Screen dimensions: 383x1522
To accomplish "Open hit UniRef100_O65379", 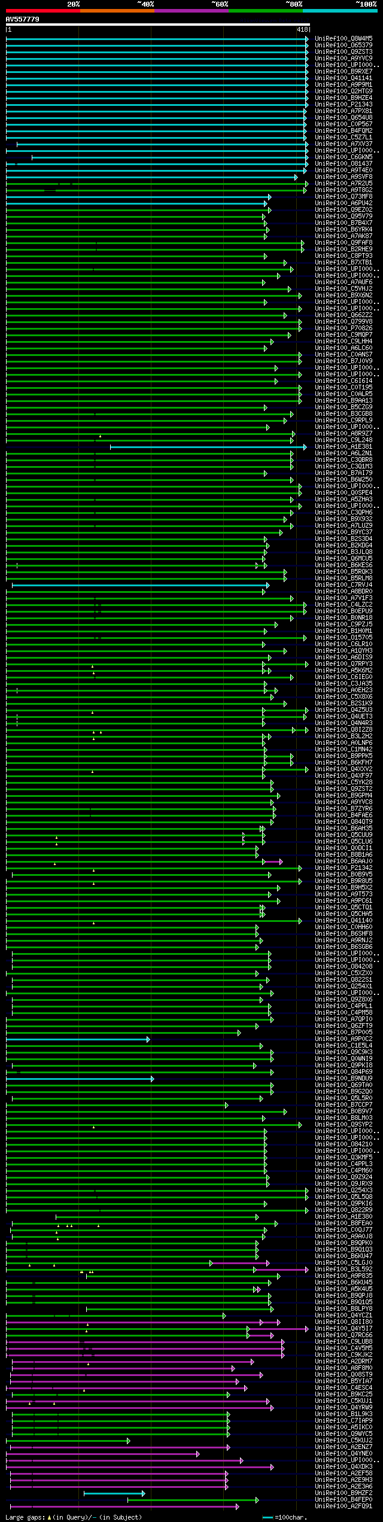I will [x=344, y=45].
